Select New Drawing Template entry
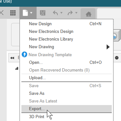Image resolution: width=121 pixels, height=121 pixels. click(66, 55)
